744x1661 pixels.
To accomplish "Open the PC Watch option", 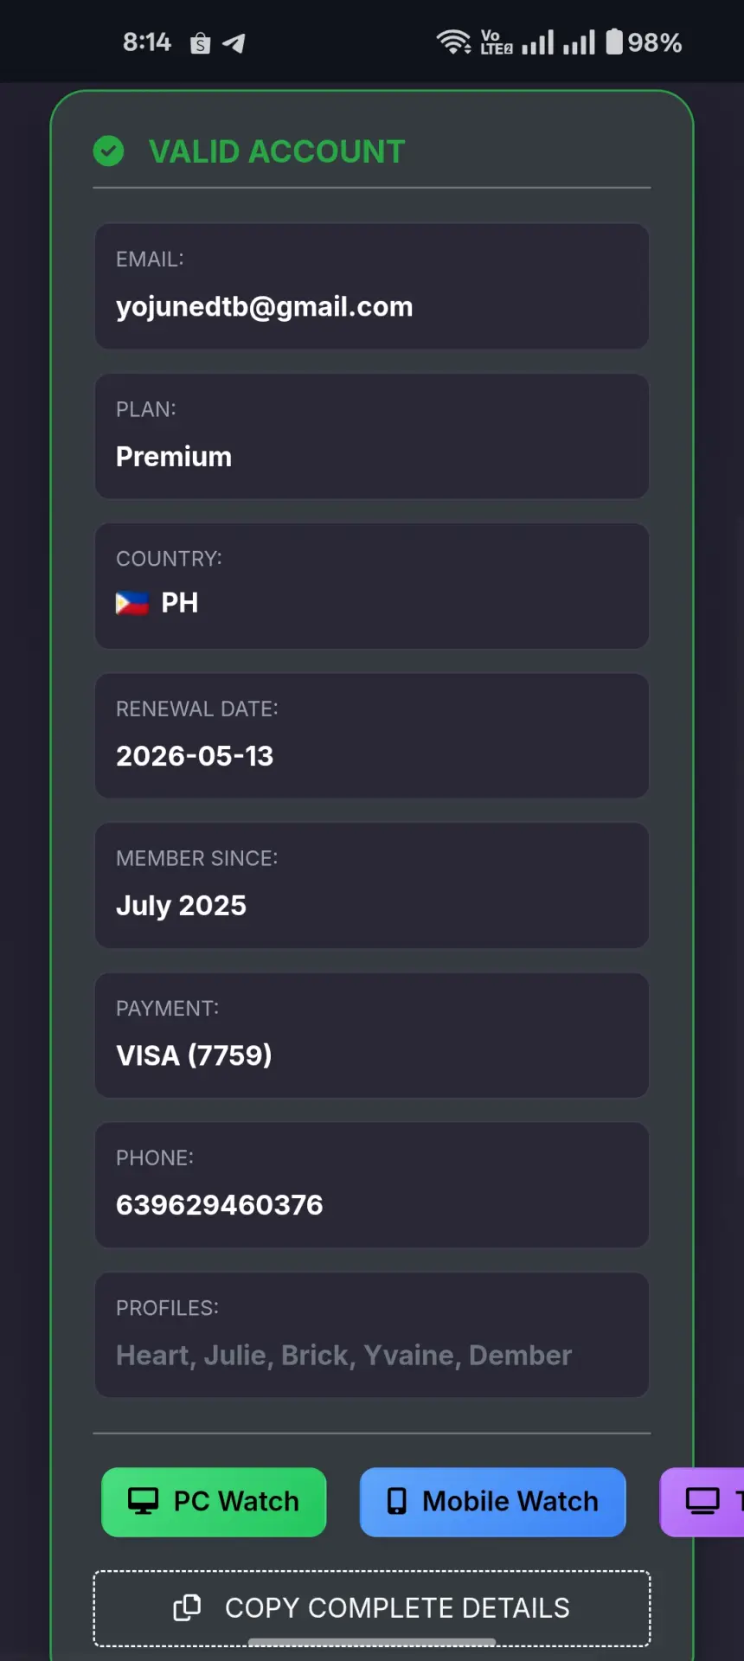I will [214, 1502].
